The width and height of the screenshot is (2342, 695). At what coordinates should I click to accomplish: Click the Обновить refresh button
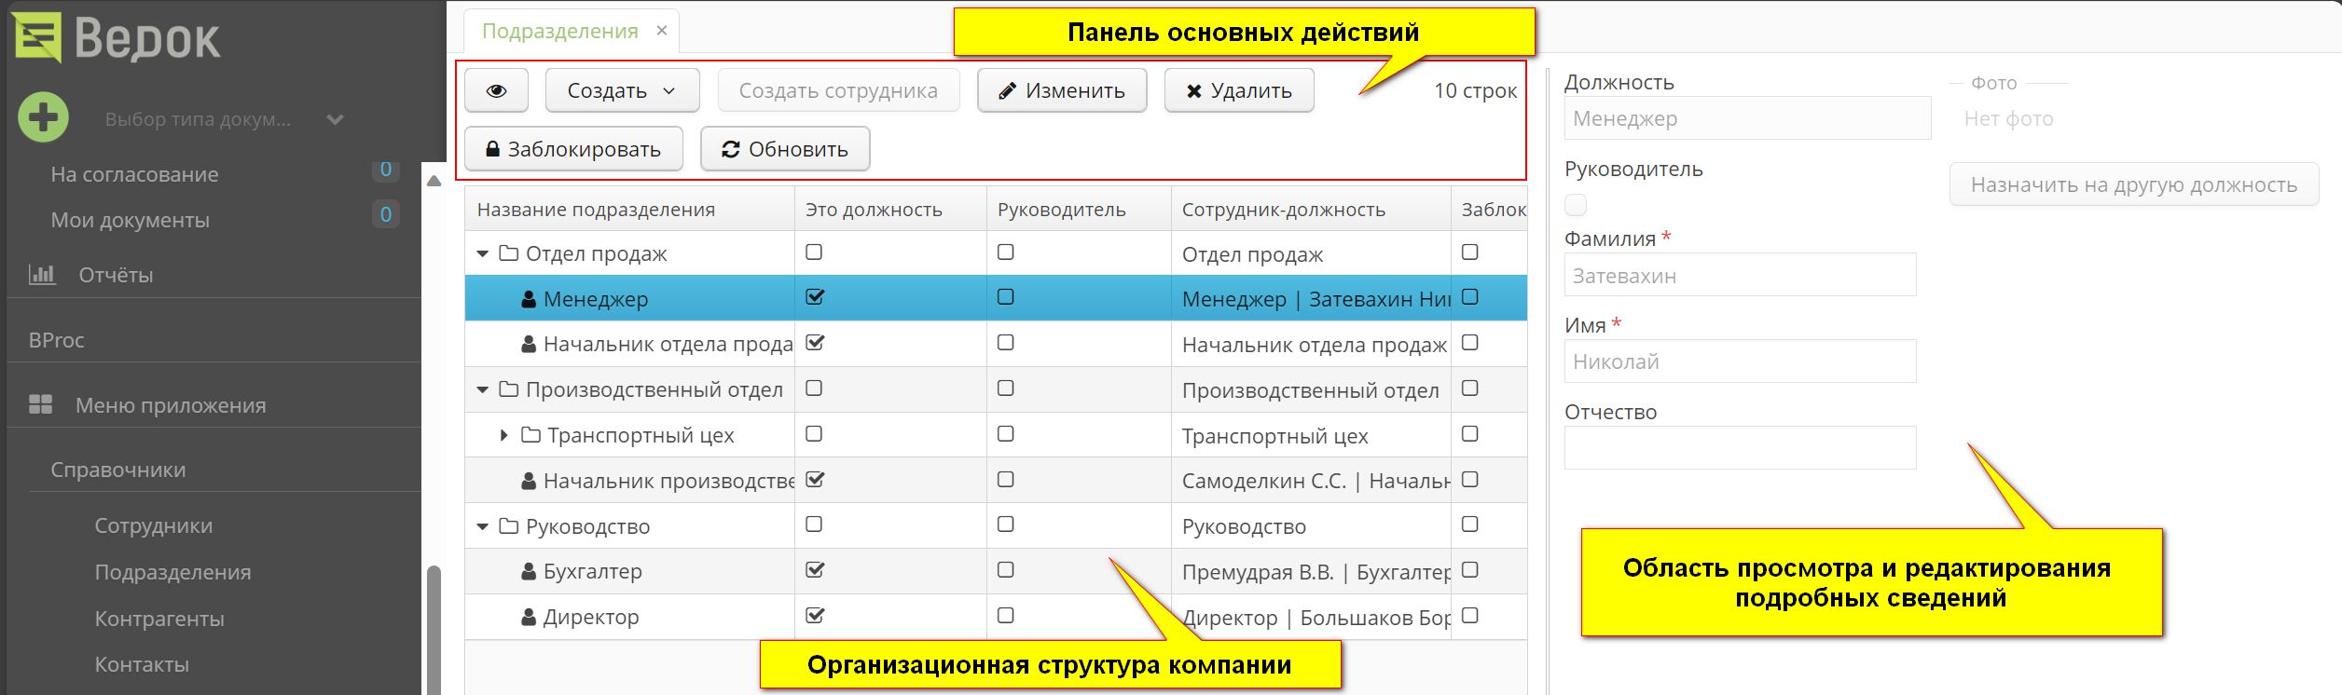(785, 149)
